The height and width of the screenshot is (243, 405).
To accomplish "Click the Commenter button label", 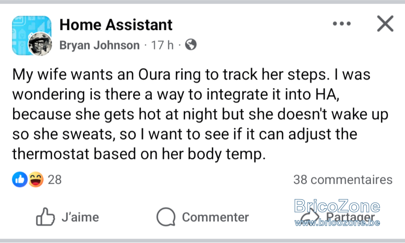I will click(216, 217).
